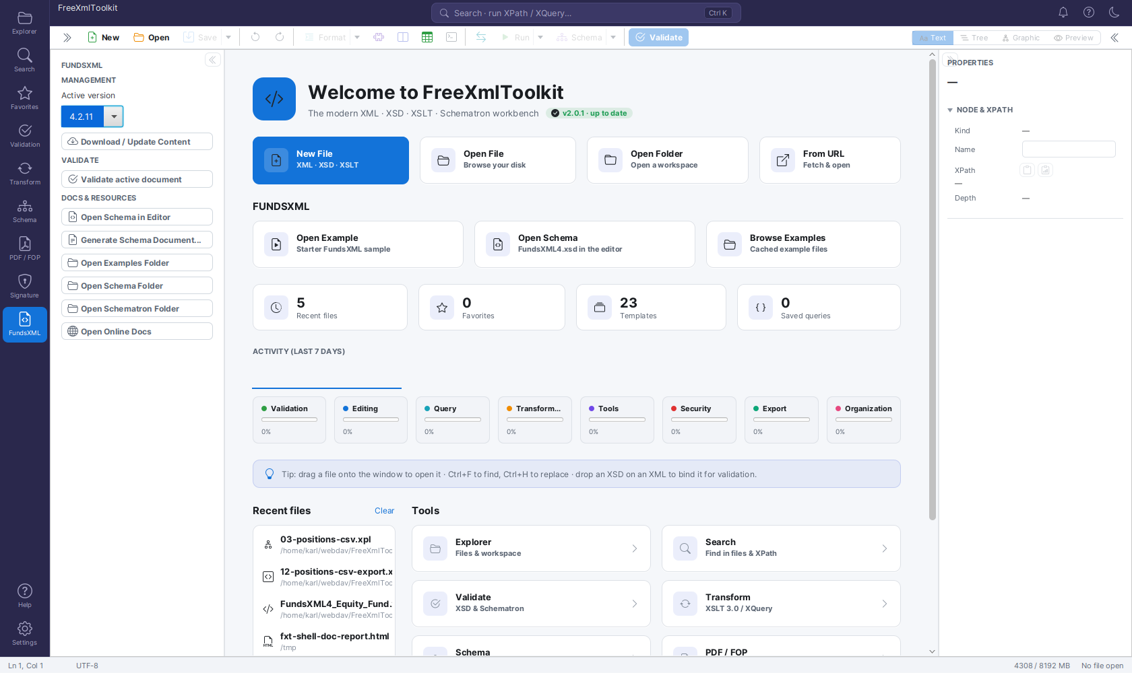Click the 23 Templates stat card
Viewport: 1132px width, 675px height.
(651, 308)
